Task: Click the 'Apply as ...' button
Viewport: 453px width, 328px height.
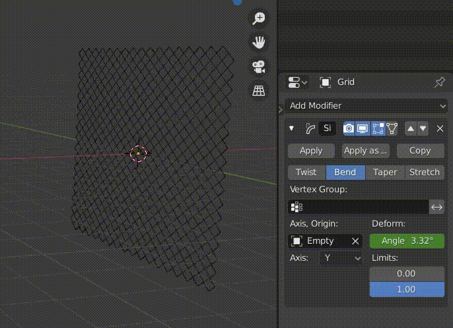Action: click(x=366, y=151)
